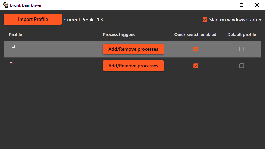This screenshot has width=265, height=149.
Task: Maximize the Drunk Deer Driver window
Action: [x=241, y=5]
